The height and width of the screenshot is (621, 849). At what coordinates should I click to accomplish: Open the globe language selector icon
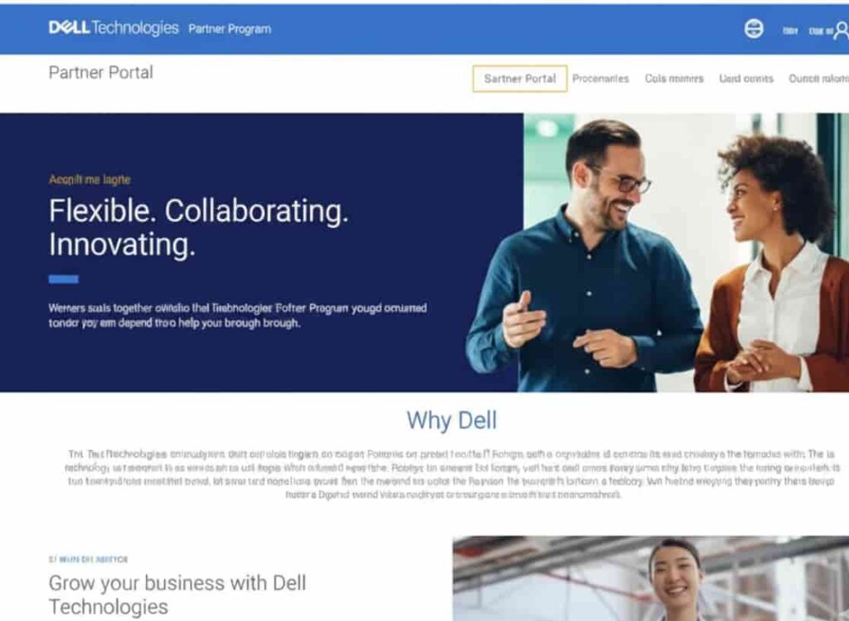[754, 28]
